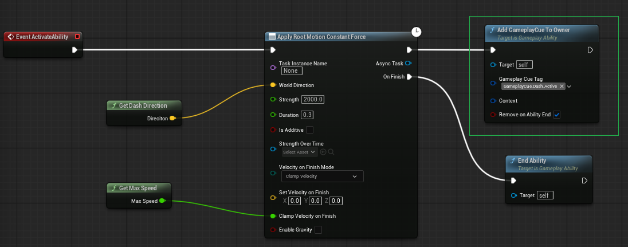
Task: Select Apply Root Motion Constant Force node title
Action: pos(321,37)
